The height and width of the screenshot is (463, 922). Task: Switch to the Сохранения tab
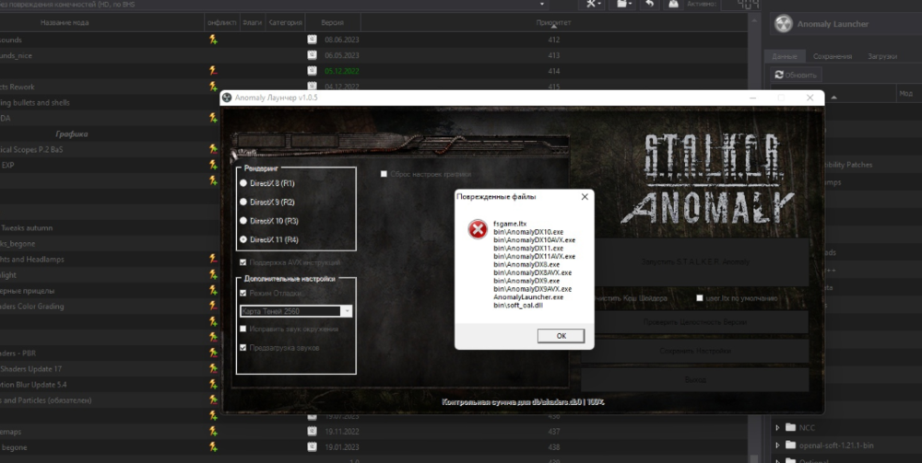[832, 56]
